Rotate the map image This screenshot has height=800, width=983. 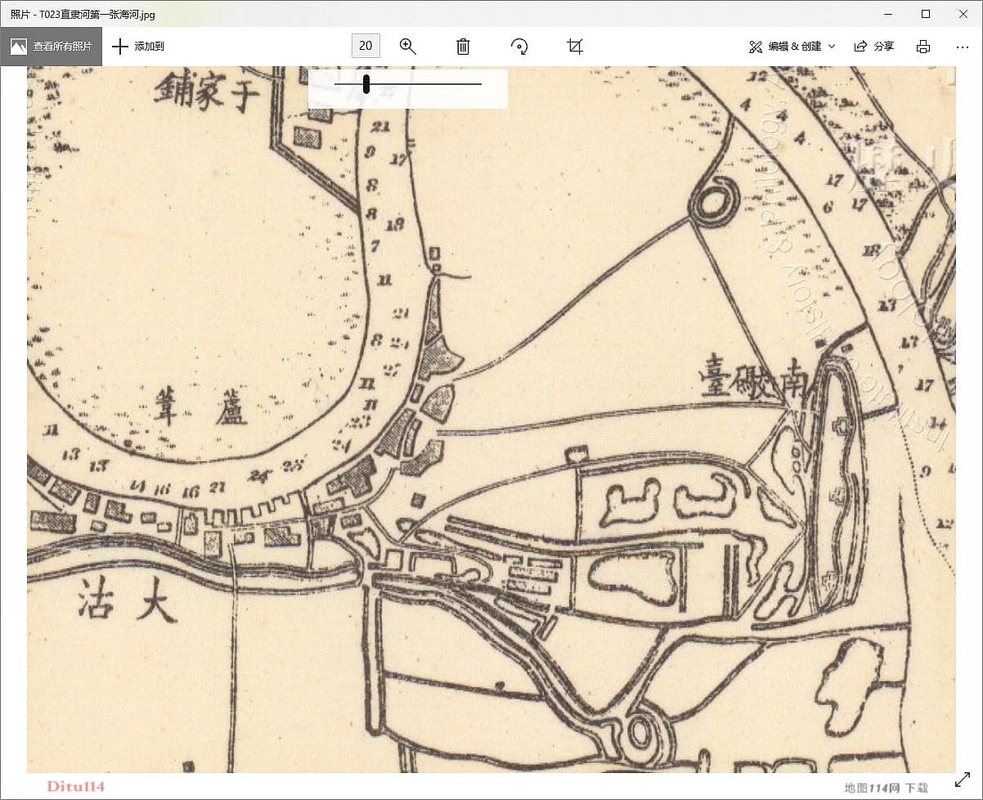click(x=519, y=47)
